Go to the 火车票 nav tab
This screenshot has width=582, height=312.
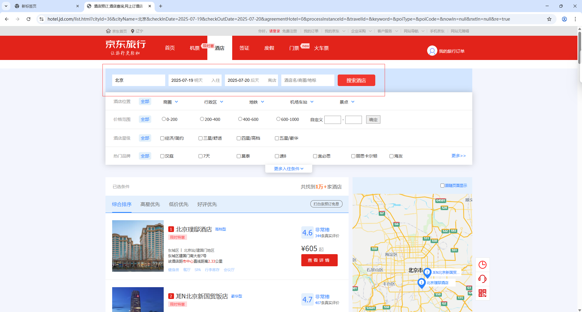[x=321, y=48]
